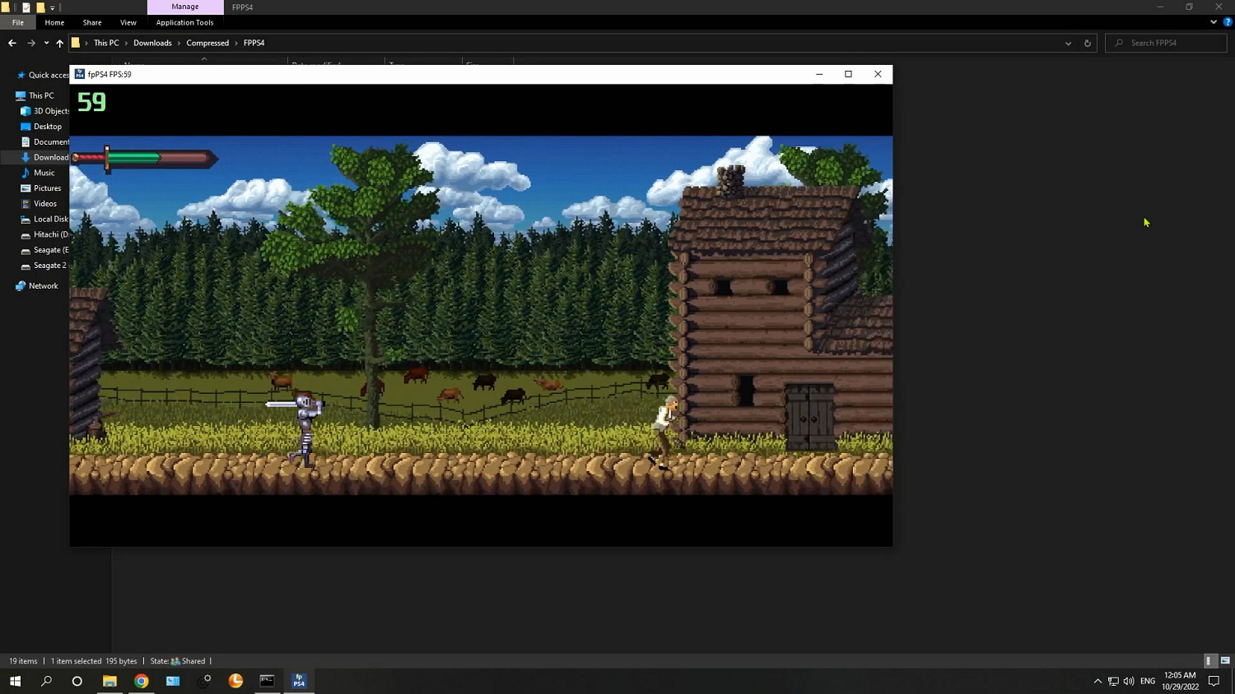Switch to details view in status bar
The image size is (1235, 694).
[1209, 661]
